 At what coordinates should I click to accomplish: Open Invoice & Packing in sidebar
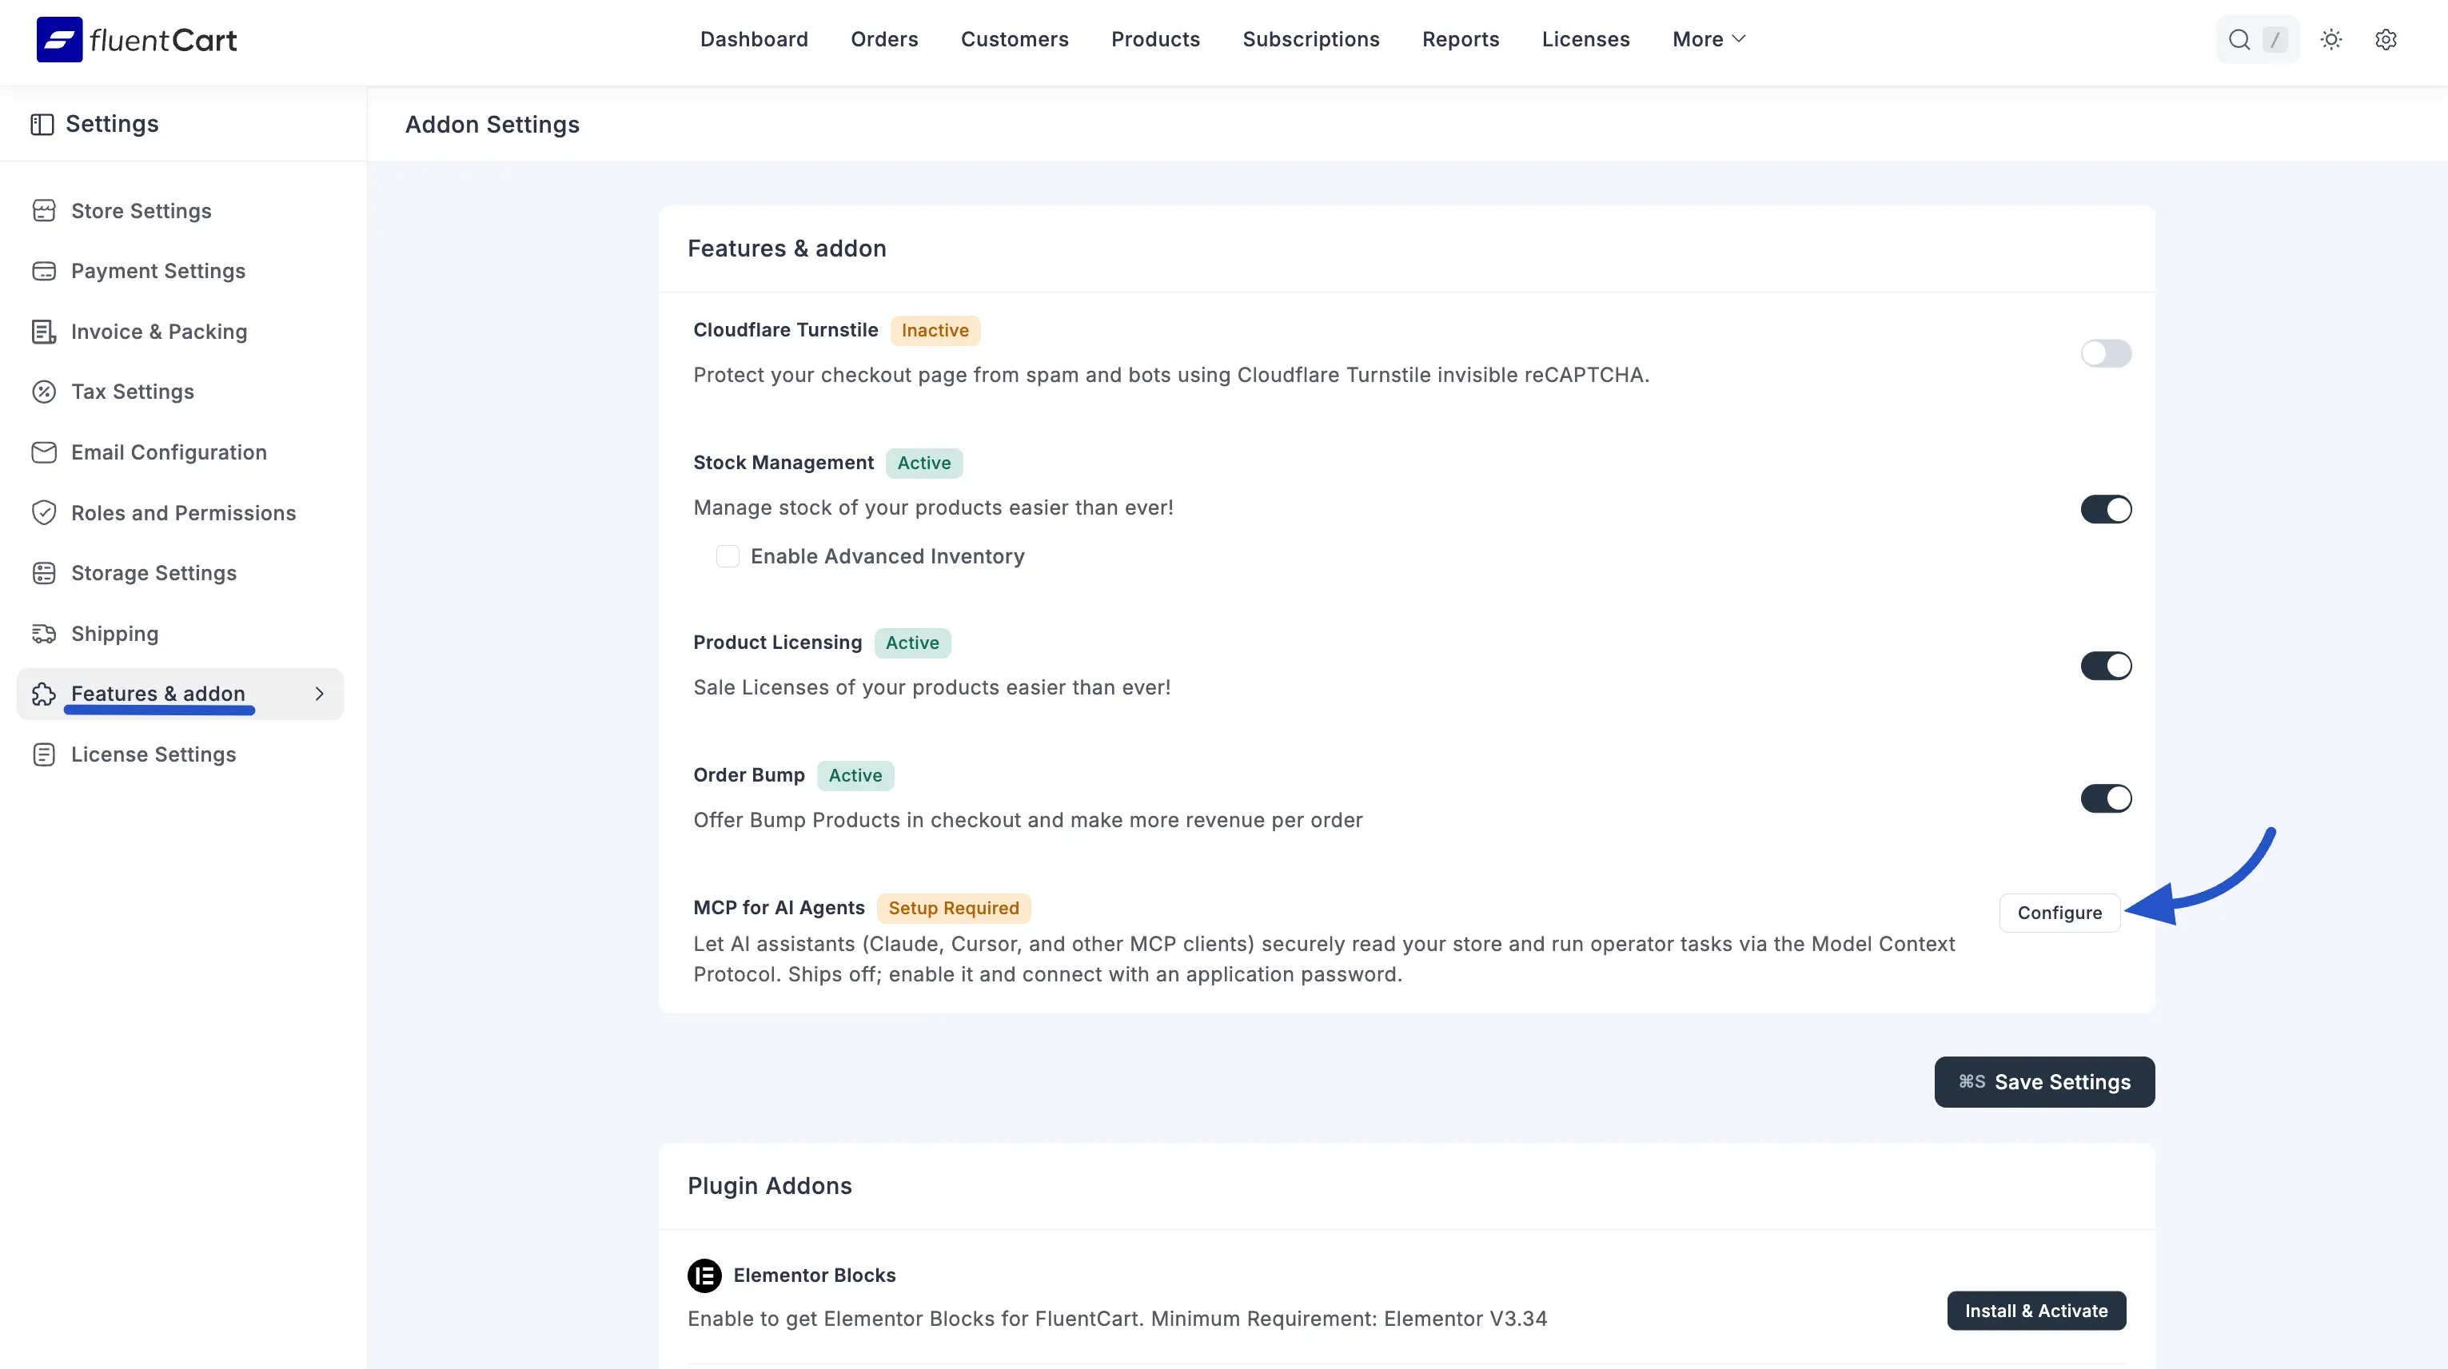[x=180, y=332]
